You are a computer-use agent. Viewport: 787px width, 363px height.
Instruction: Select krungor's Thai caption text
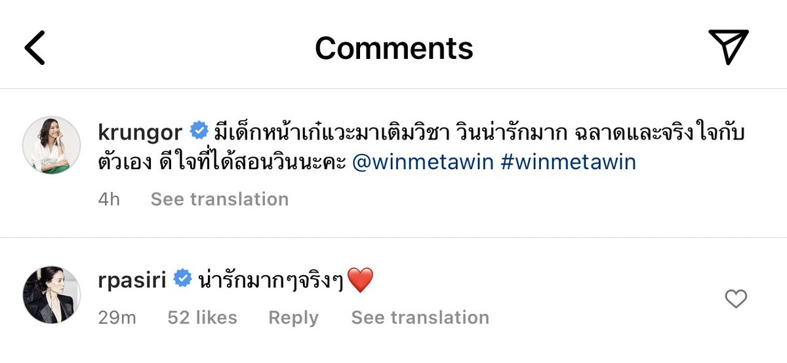(423, 147)
